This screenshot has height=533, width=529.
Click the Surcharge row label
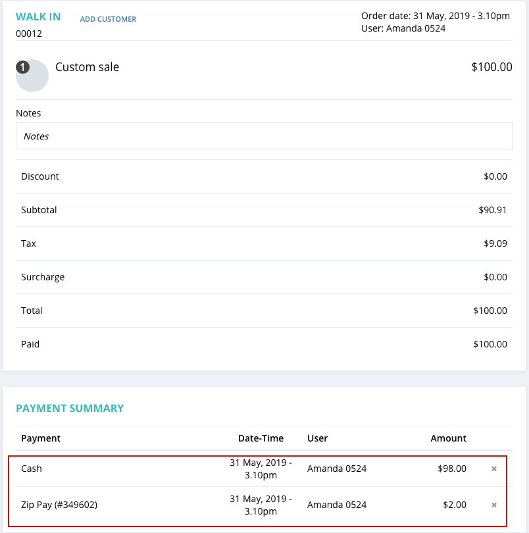[43, 277]
